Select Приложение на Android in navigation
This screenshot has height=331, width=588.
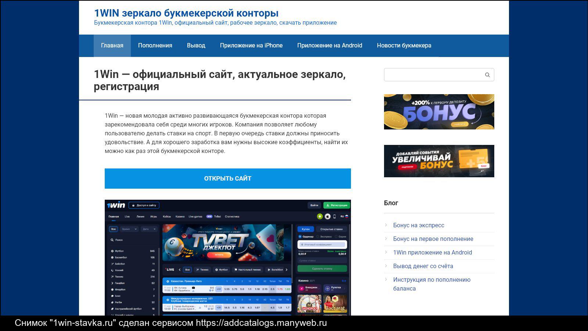(x=330, y=46)
